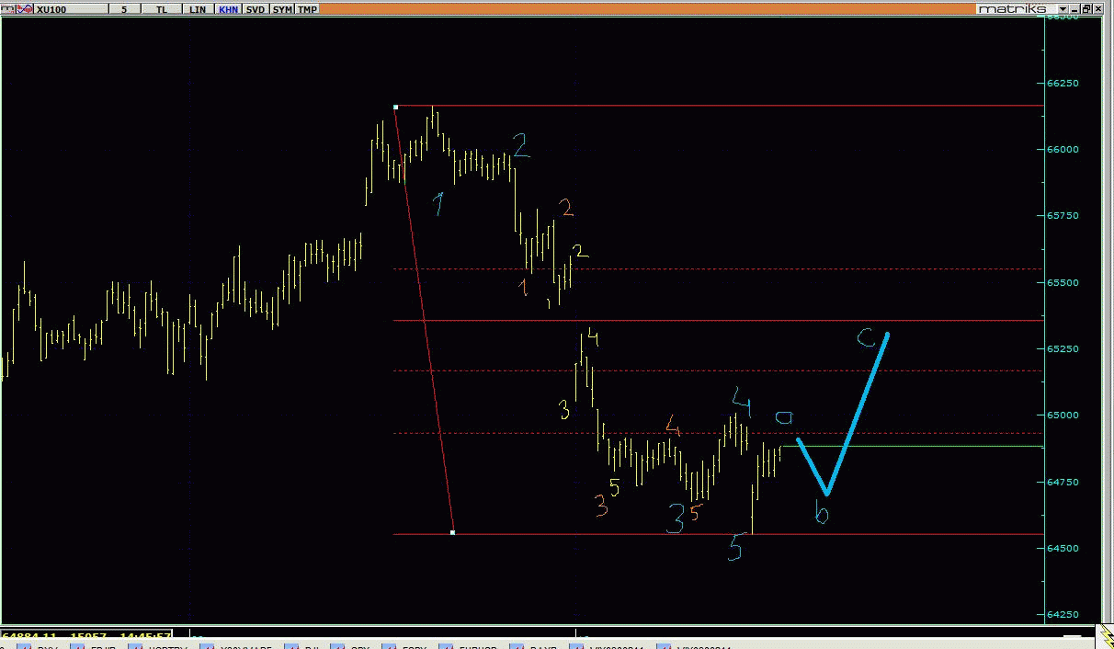The image size is (1114, 649).
Task: Select the upper anchor handle of the trend line
Action: pos(395,108)
